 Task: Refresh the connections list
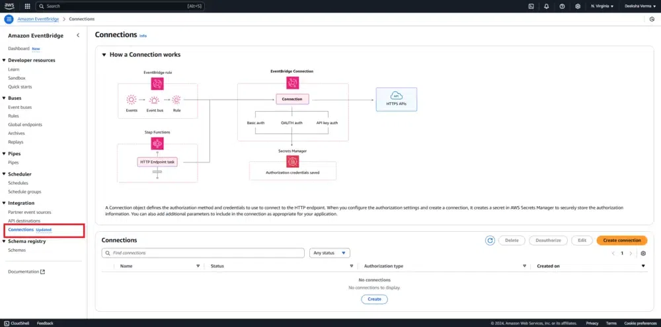pyautogui.click(x=490, y=240)
